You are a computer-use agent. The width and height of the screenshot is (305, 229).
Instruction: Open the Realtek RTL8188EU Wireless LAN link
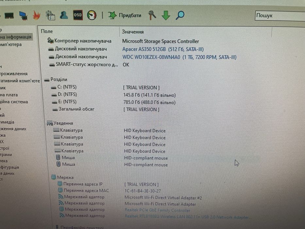188,217
